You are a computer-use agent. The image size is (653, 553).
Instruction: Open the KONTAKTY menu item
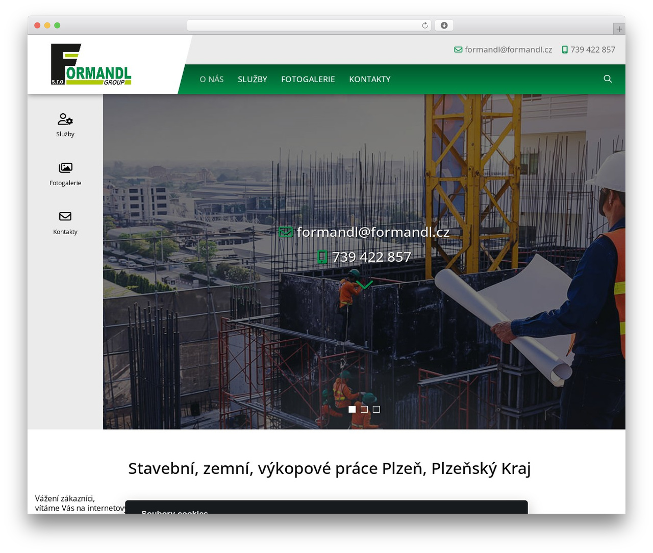370,79
